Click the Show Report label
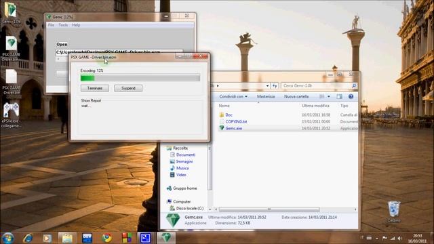The height and width of the screenshot is (244, 434). pos(91,101)
